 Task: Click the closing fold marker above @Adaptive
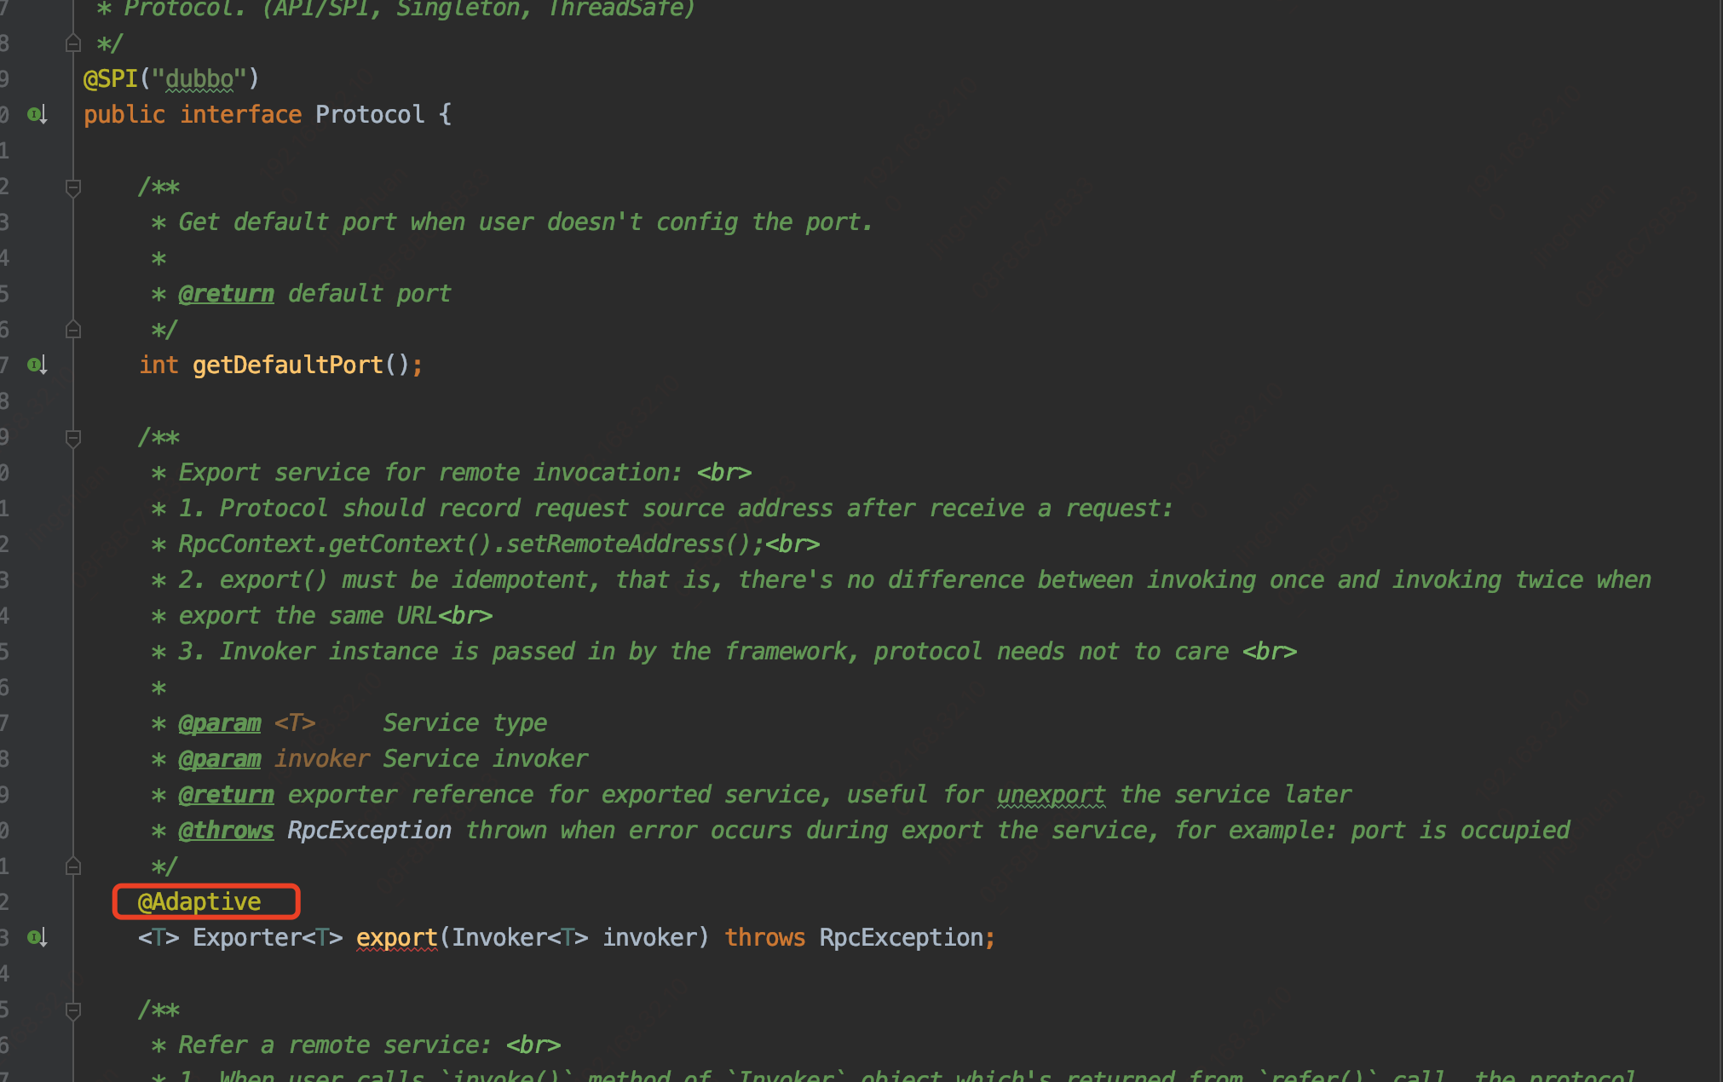(73, 866)
